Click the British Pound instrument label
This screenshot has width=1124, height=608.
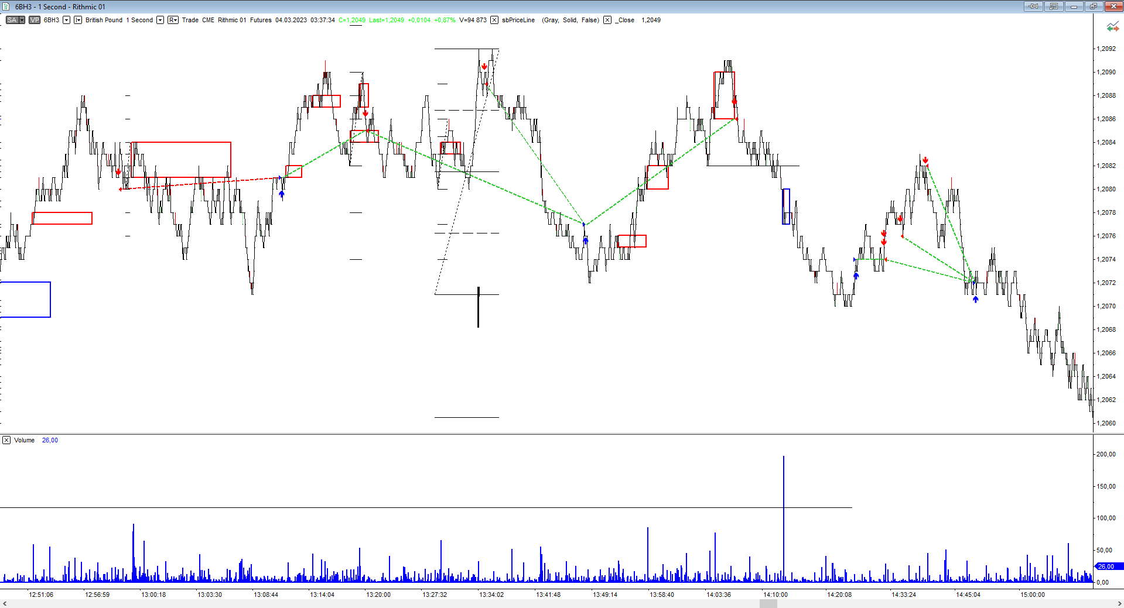click(x=104, y=20)
